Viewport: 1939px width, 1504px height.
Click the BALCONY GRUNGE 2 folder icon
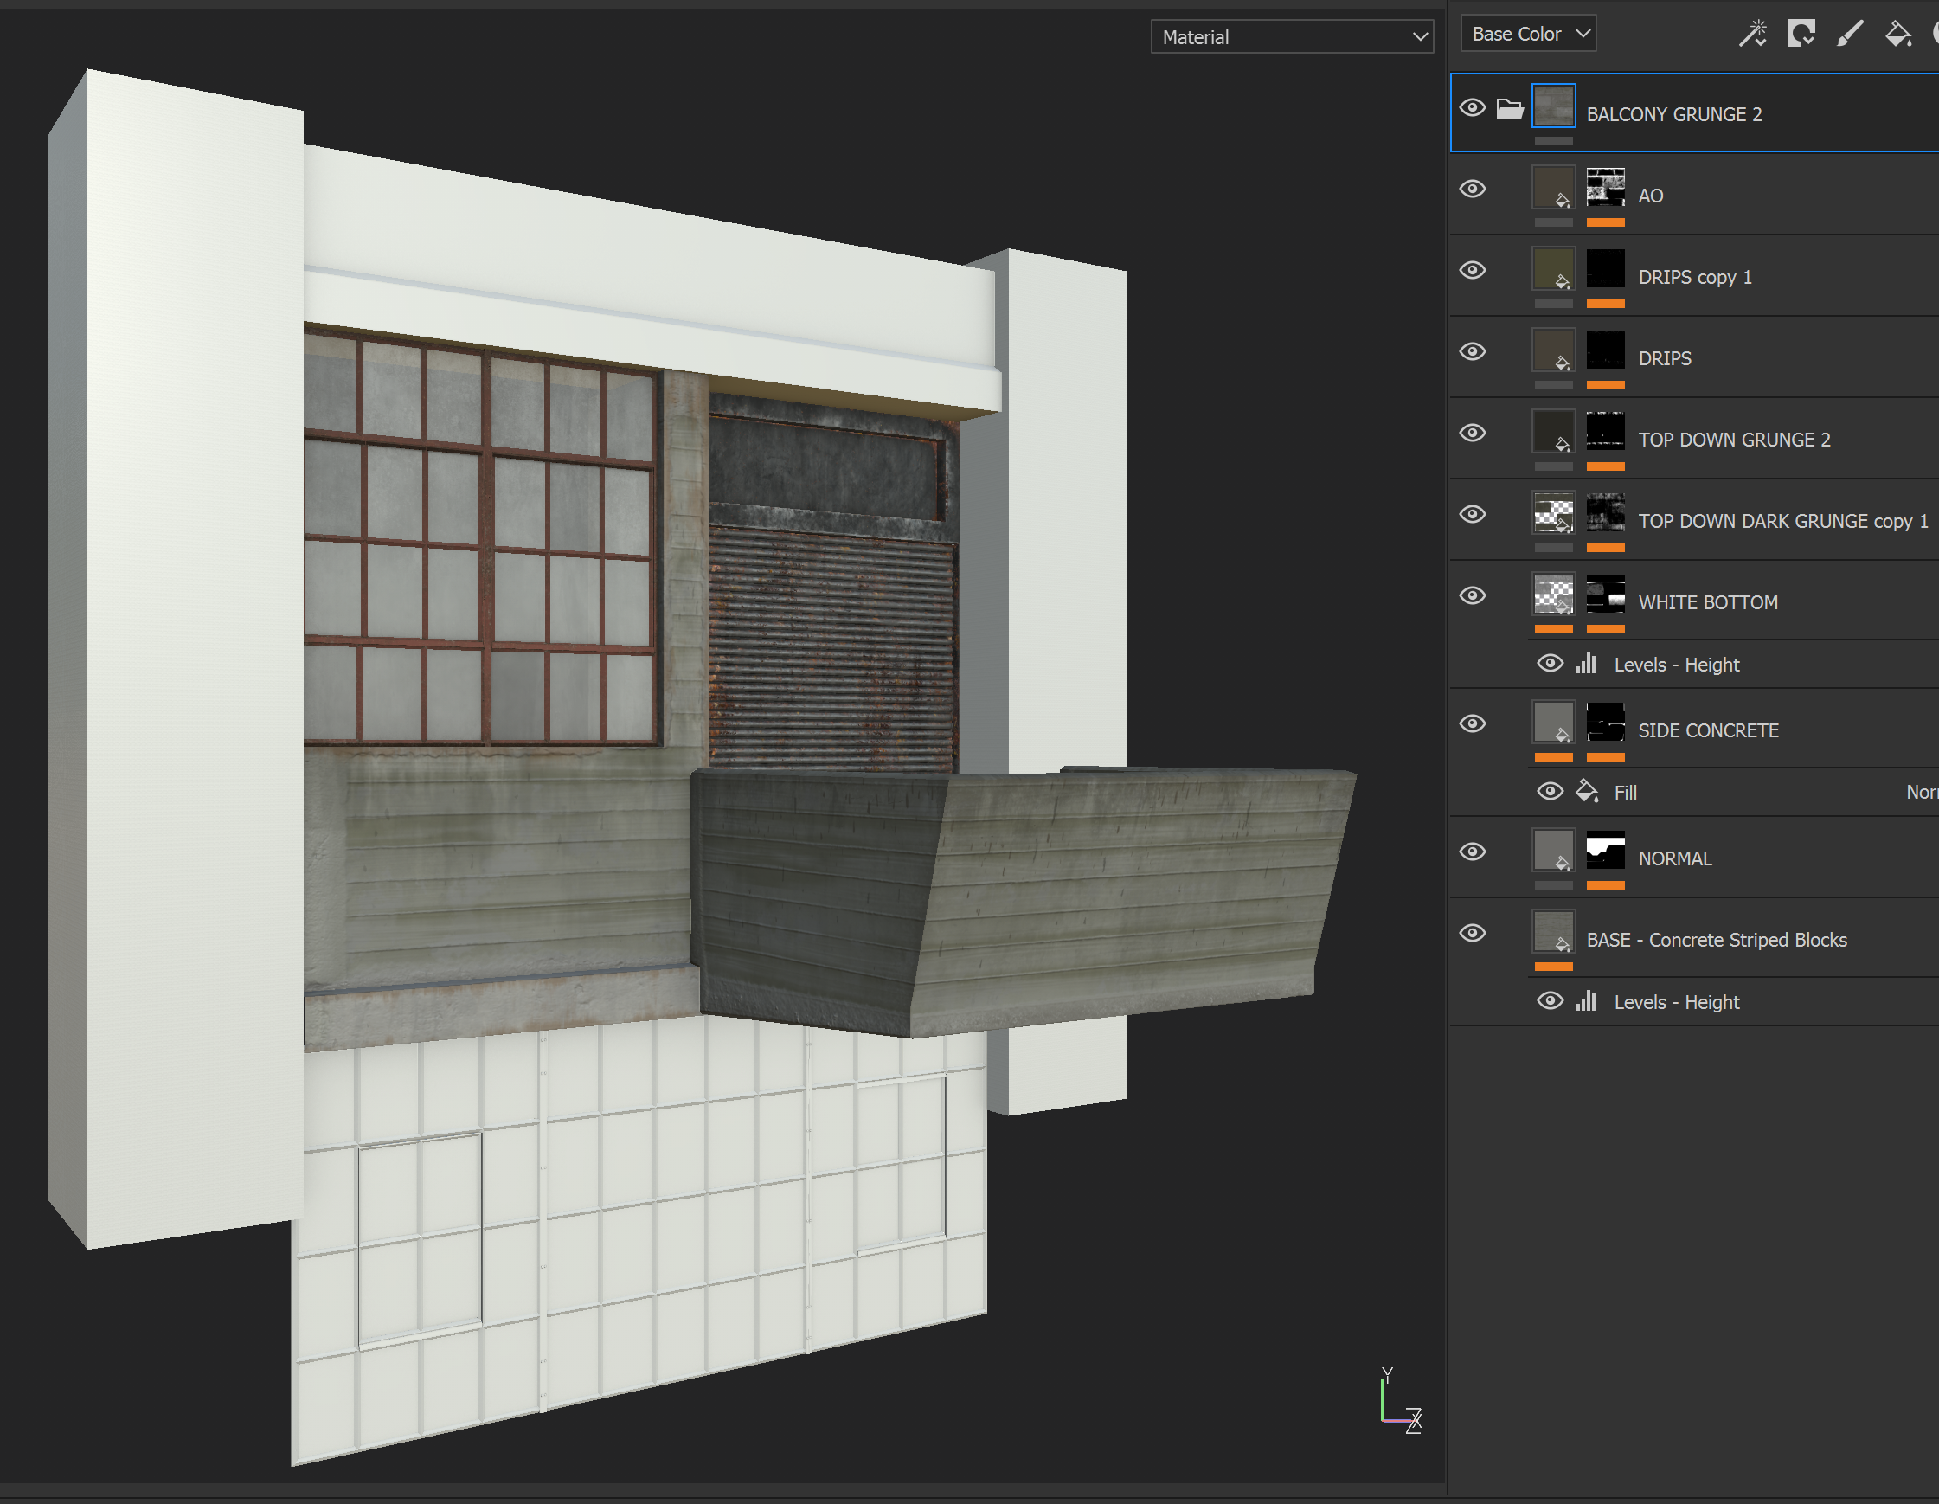[1509, 109]
